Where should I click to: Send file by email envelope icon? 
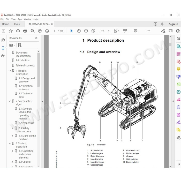pos(171,31)
